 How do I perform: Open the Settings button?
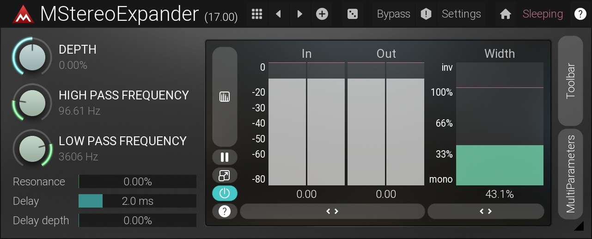pyautogui.click(x=461, y=14)
